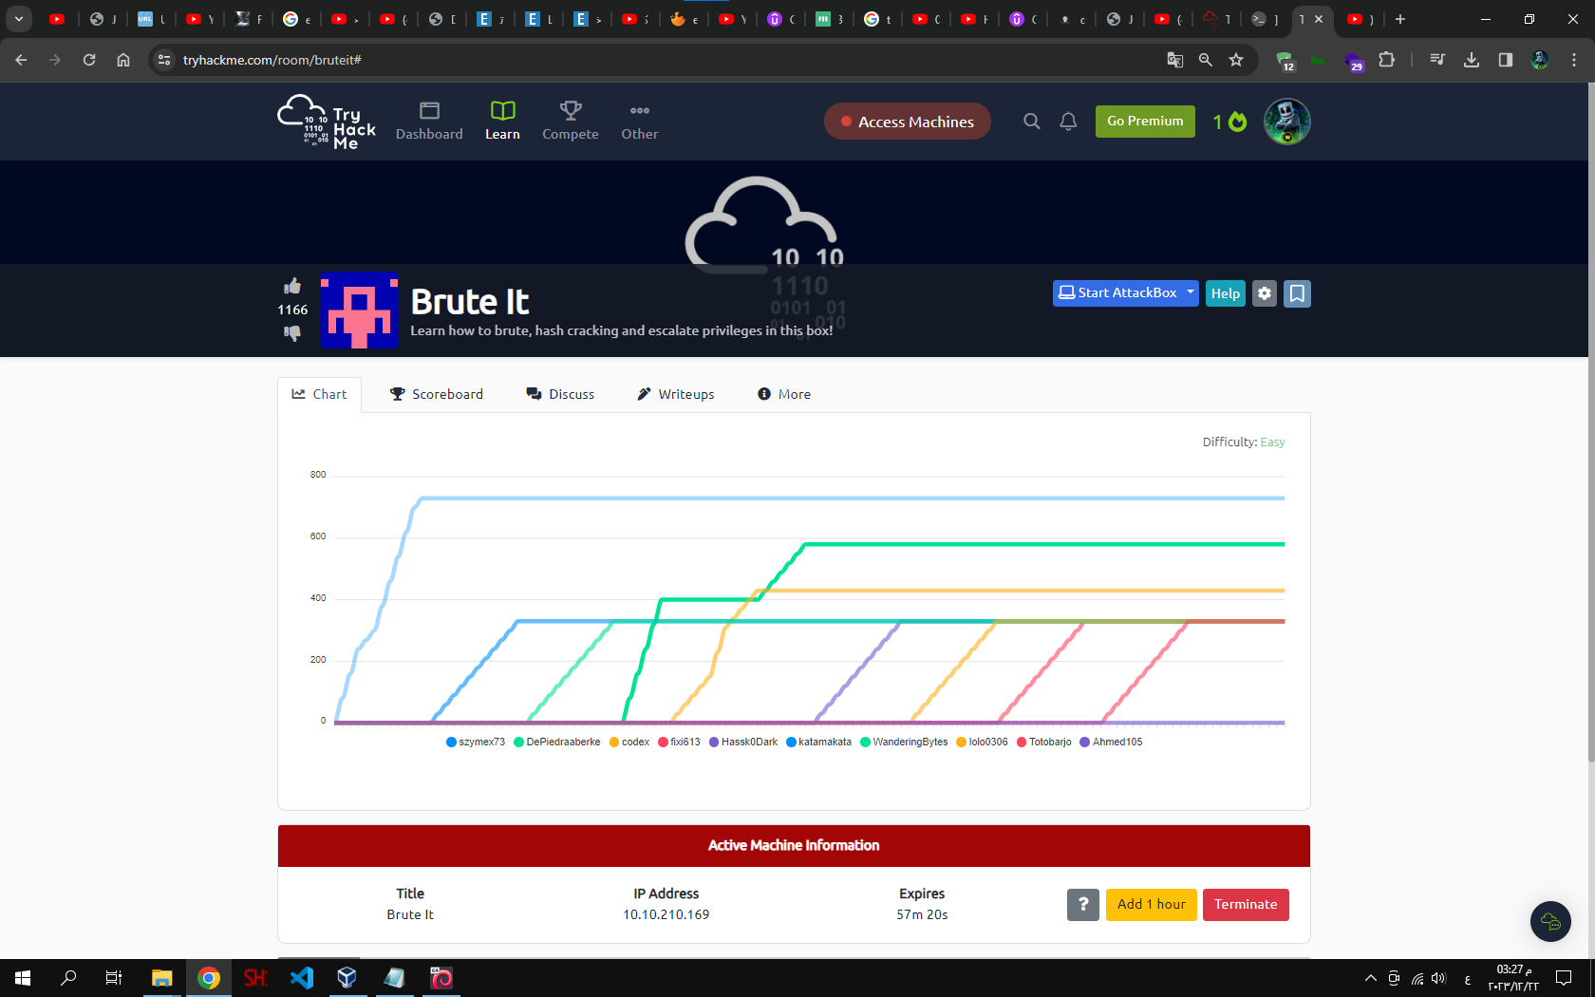The height and width of the screenshot is (997, 1595).
Task: Toggle lolo0306 legend entry
Action: pos(983,743)
